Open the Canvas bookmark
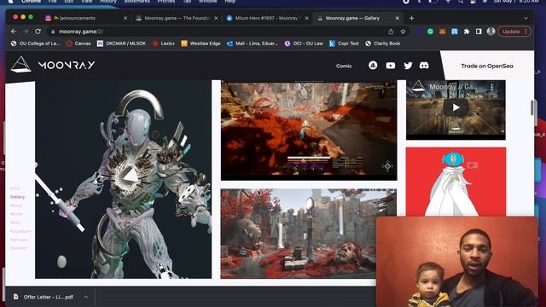The image size is (546, 307). (x=78, y=43)
